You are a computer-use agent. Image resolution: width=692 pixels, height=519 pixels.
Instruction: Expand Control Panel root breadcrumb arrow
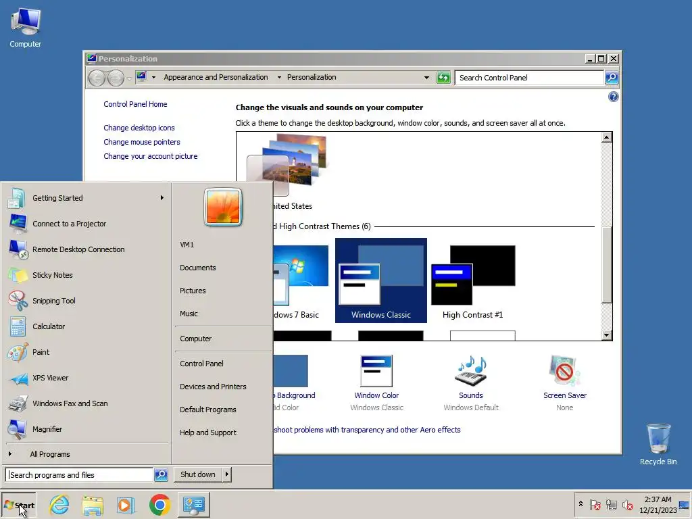[x=153, y=77]
